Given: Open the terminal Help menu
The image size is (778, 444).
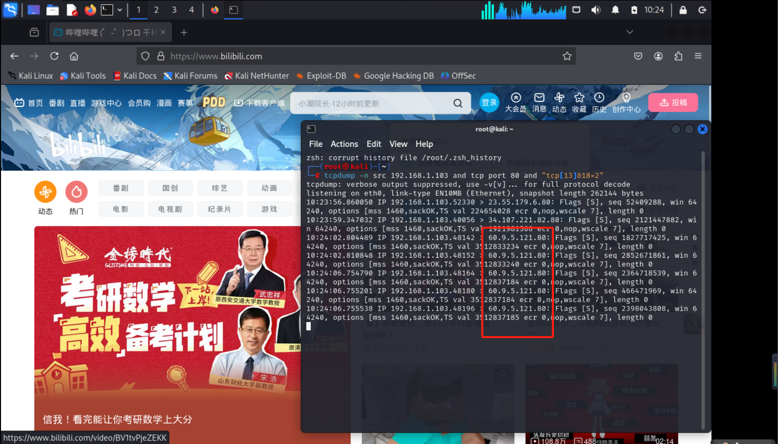Looking at the screenshot, I should click(424, 144).
